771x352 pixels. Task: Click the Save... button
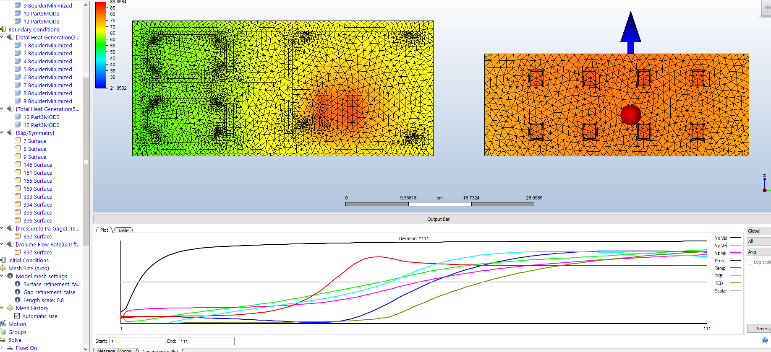(760, 329)
